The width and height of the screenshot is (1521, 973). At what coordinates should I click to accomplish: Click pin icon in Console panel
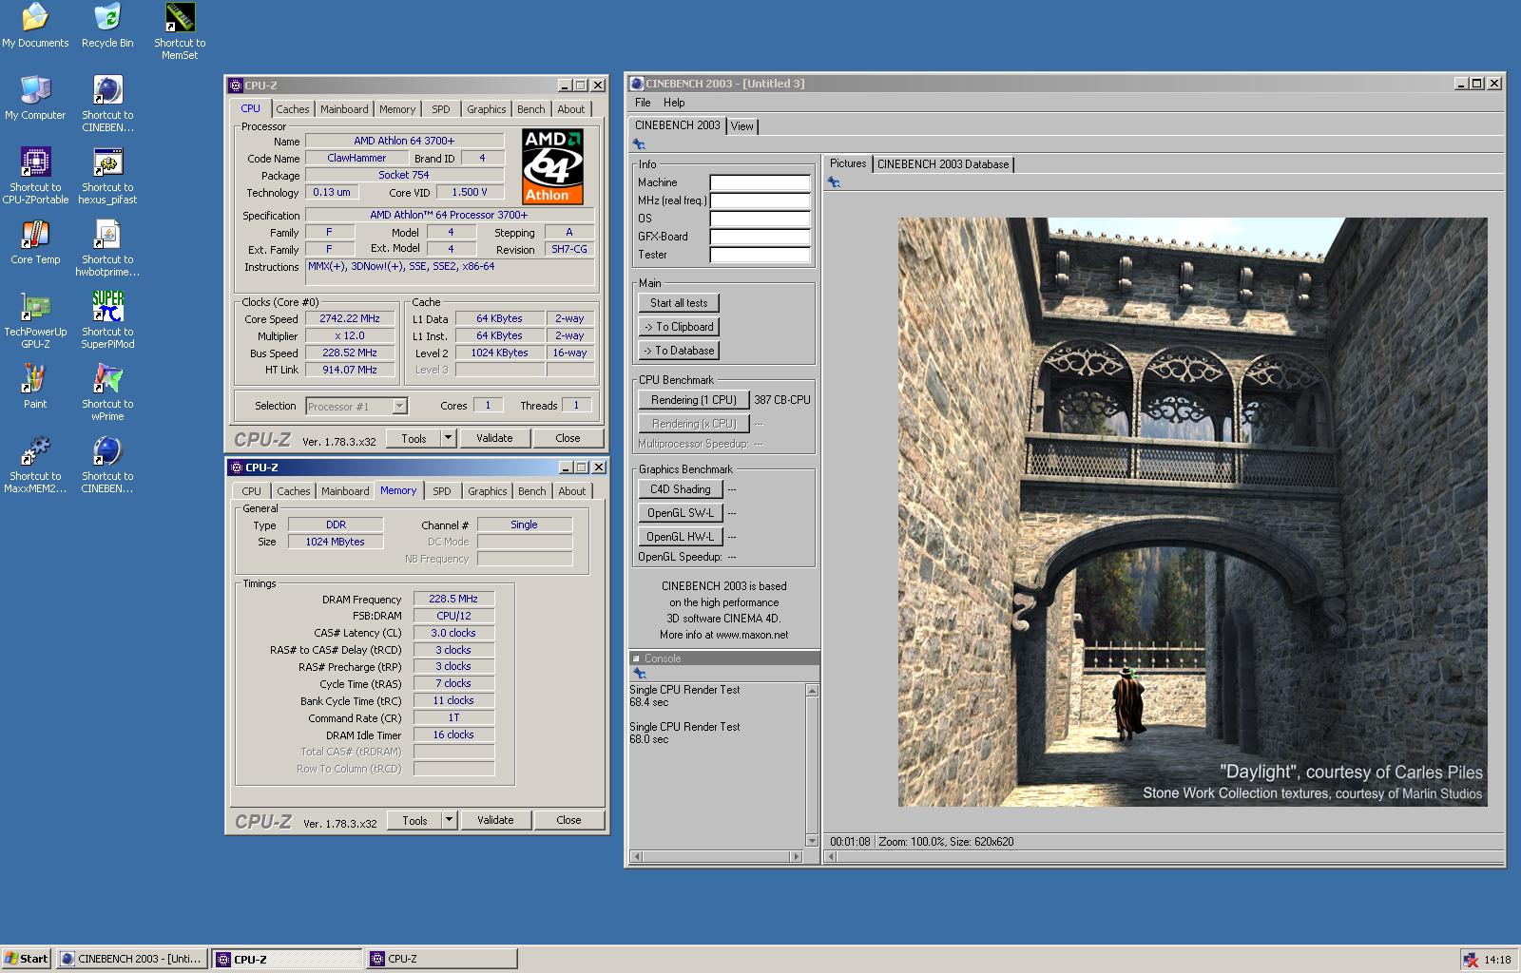tap(640, 673)
